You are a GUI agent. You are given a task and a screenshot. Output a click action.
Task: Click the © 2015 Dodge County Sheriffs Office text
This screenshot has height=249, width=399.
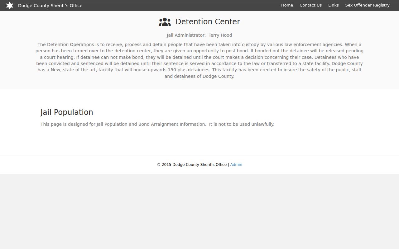click(192, 165)
